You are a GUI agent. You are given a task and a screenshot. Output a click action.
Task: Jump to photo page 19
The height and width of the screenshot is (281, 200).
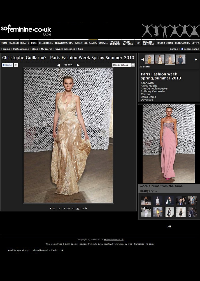point(64,209)
